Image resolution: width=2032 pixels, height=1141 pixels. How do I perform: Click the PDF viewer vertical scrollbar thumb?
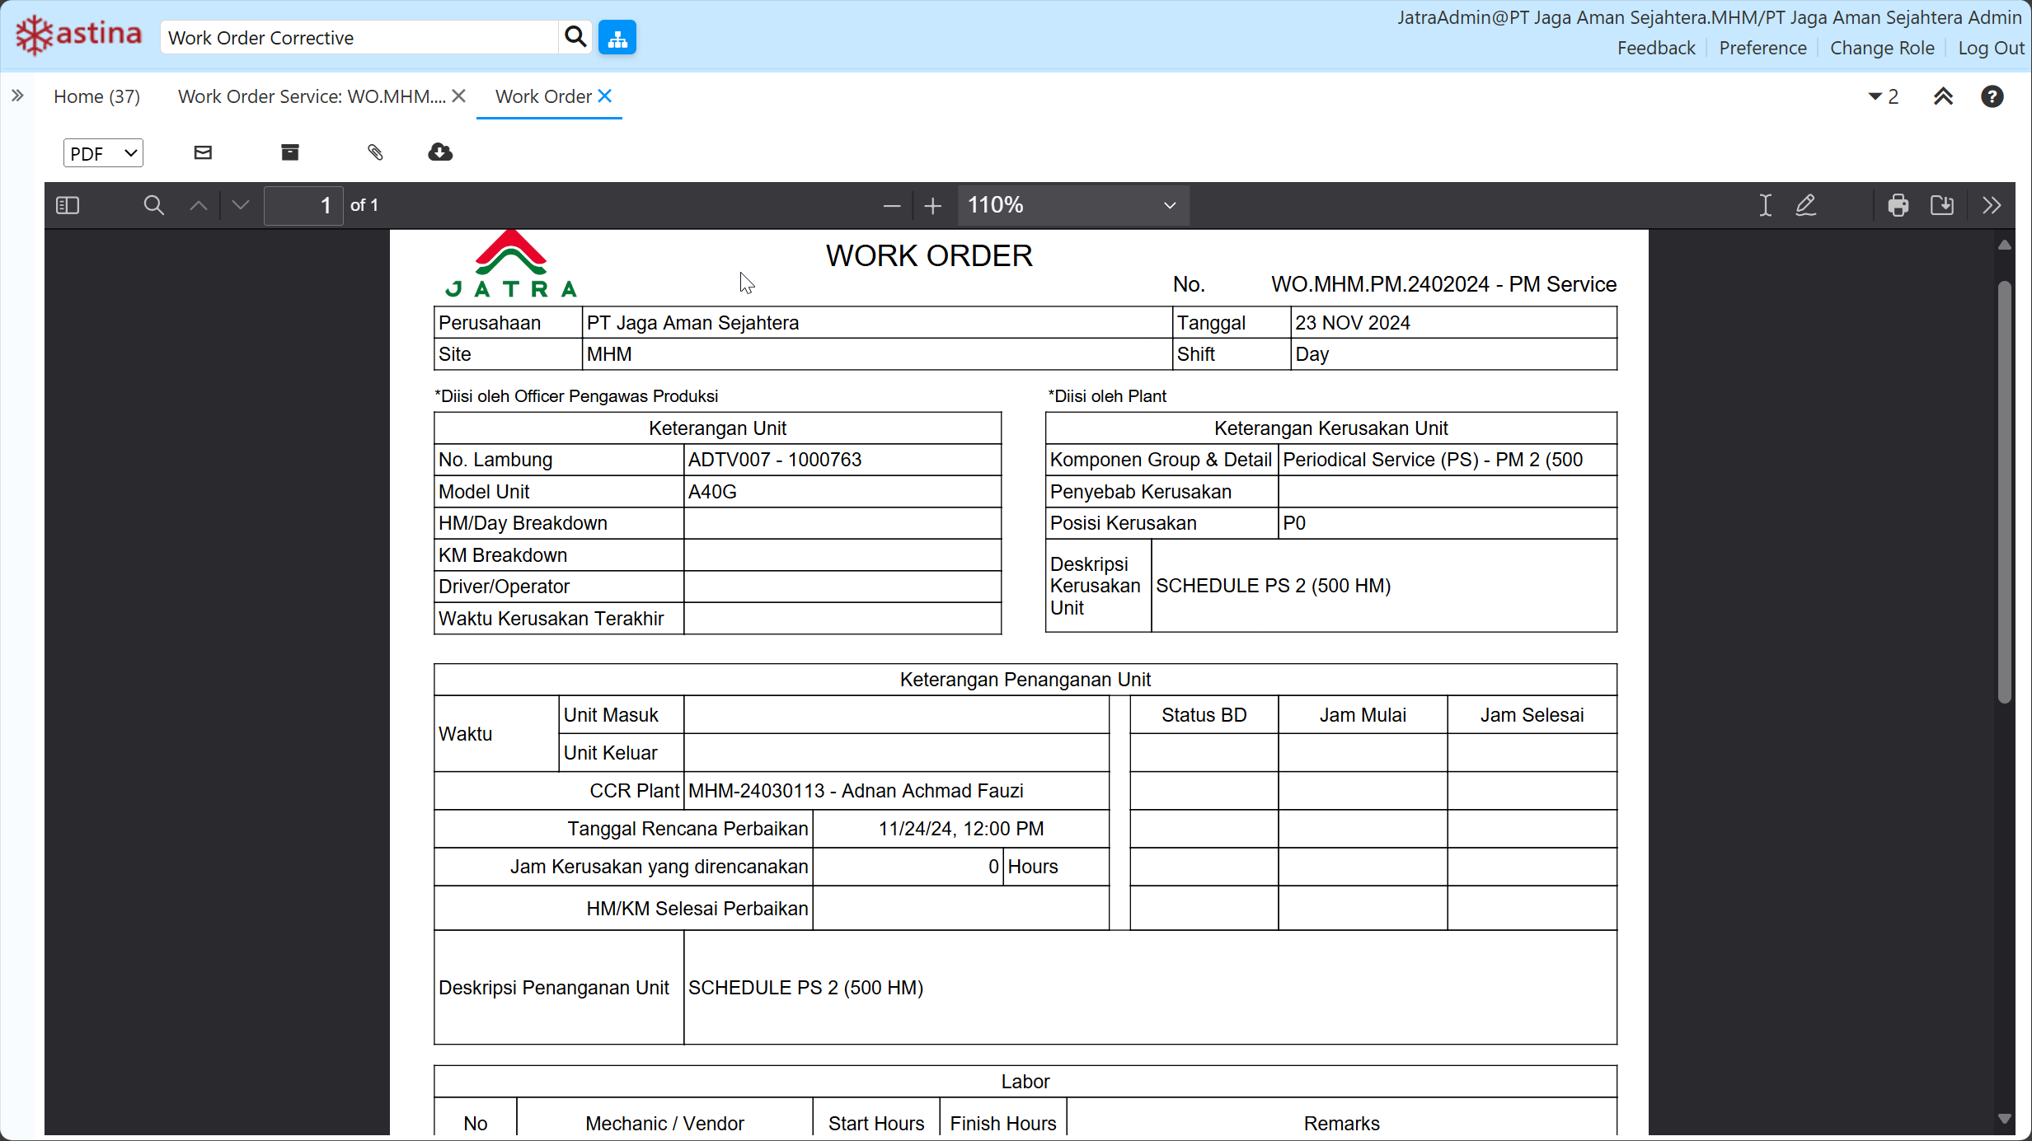2005,492
